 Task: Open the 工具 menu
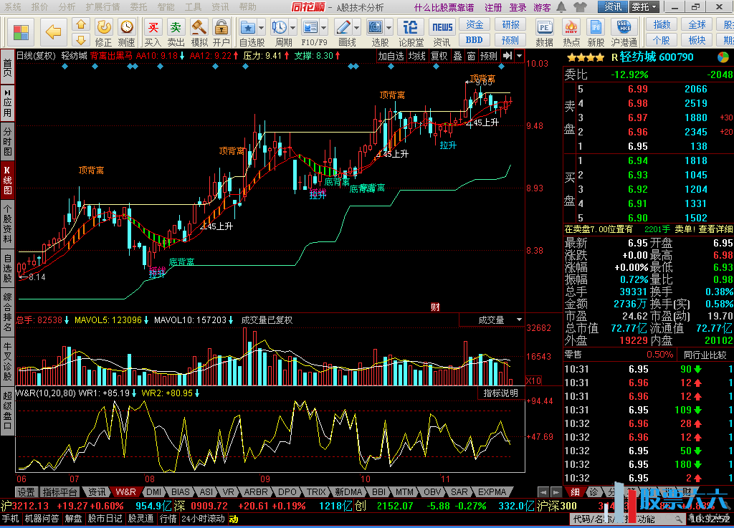(193, 7)
